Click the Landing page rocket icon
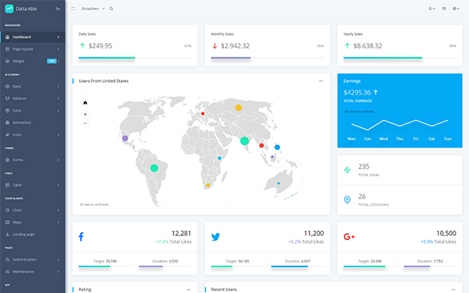The width and height of the screenshot is (469, 293). [8, 234]
